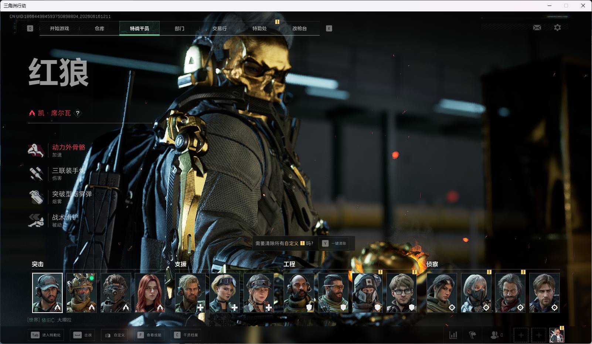Viewport: 592px width, 344px height.
Task: Click the 侦察 class heading
Action: pyautogui.click(x=432, y=264)
